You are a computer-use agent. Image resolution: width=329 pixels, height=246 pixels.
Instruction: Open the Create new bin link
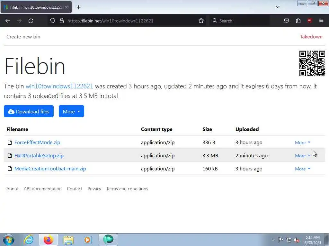pyautogui.click(x=23, y=37)
